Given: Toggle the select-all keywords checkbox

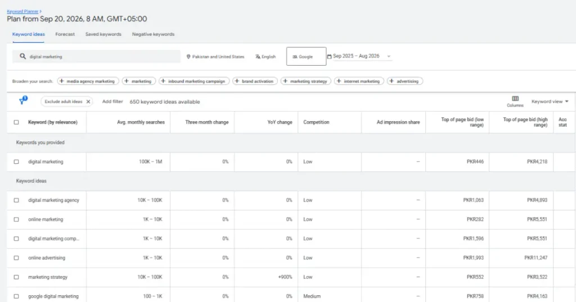Looking at the screenshot, I should 16,122.
